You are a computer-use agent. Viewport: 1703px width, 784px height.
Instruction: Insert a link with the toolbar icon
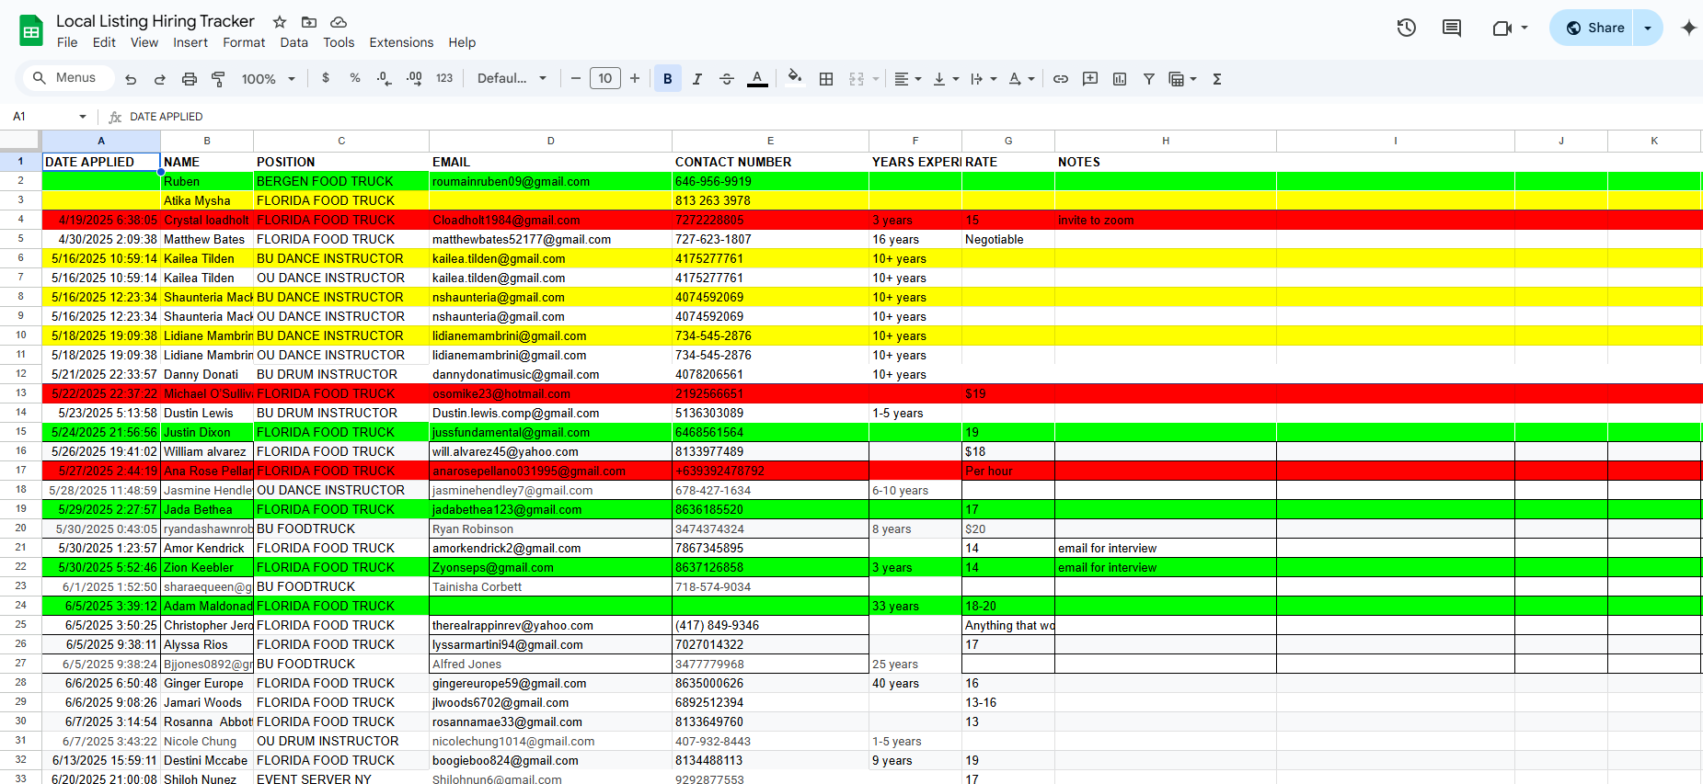(x=1061, y=79)
